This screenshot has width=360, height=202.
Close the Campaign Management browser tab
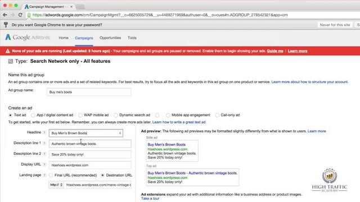pyautogui.click(x=71, y=7)
